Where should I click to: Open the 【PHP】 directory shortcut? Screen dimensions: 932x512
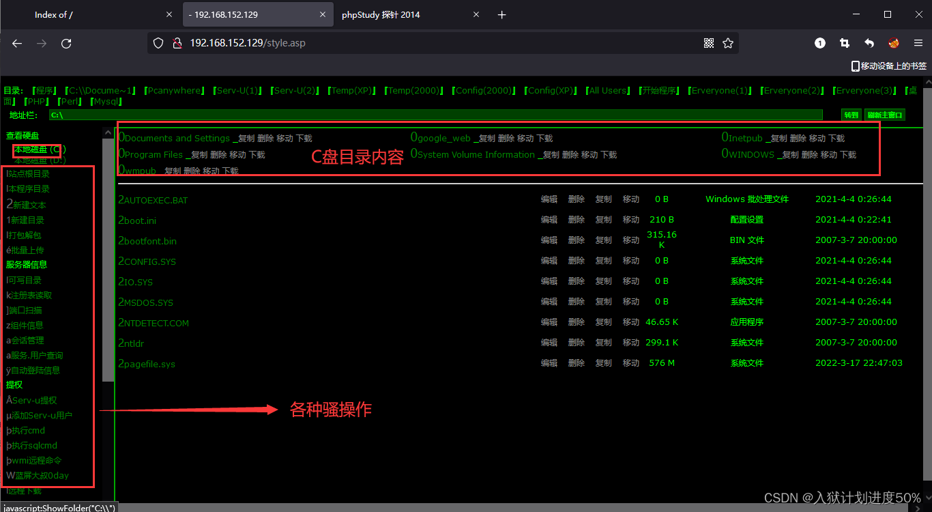[x=38, y=102]
